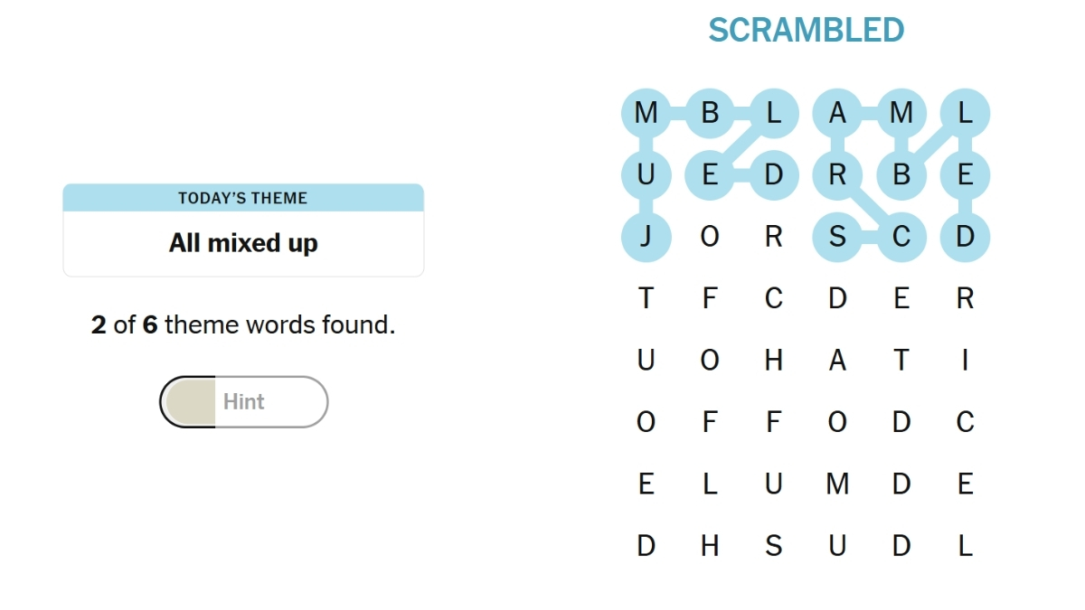The width and height of the screenshot is (1085, 610).
Task: Select the highlighted letter J
Action: coord(646,237)
